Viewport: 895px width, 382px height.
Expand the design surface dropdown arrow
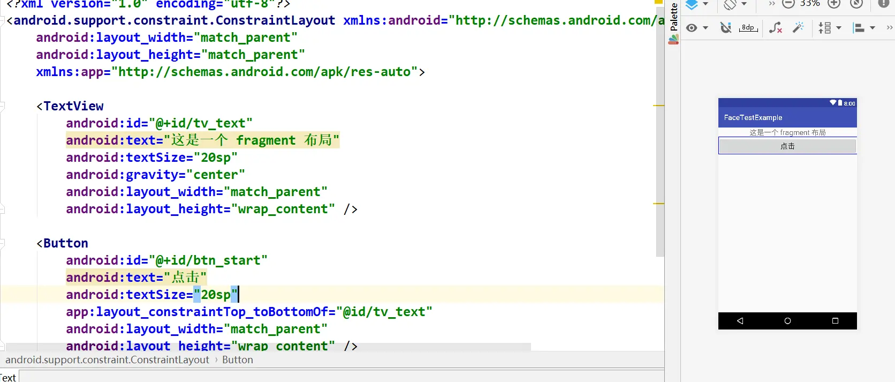click(x=706, y=4)
